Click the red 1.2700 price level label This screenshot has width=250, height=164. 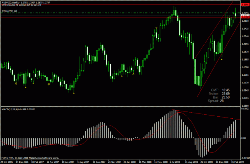pos(245,17)
